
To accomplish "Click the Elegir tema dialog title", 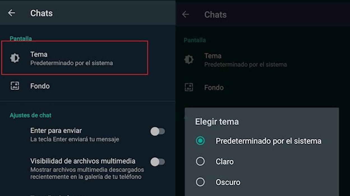I will pyautogui.click(x=217, y=122).
